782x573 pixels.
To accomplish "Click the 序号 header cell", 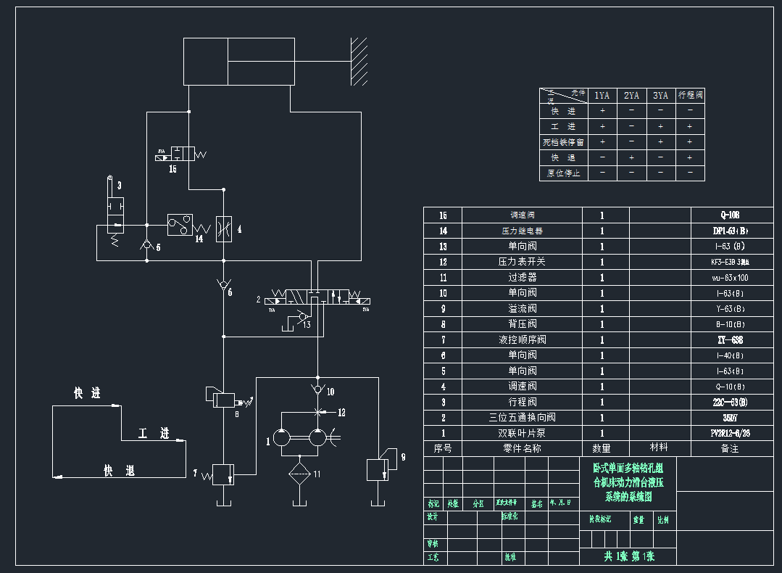I will 443,449.
